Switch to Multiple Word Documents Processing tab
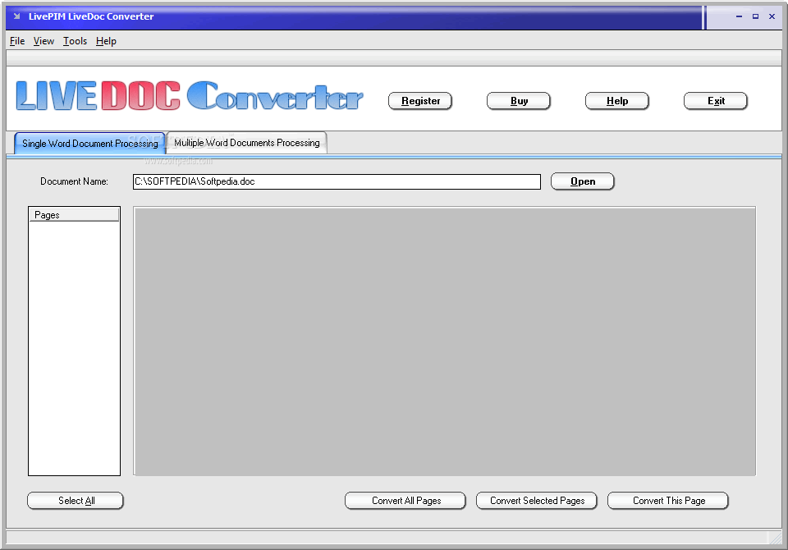This screenshot has width=788, height=550. coord(247,143)
